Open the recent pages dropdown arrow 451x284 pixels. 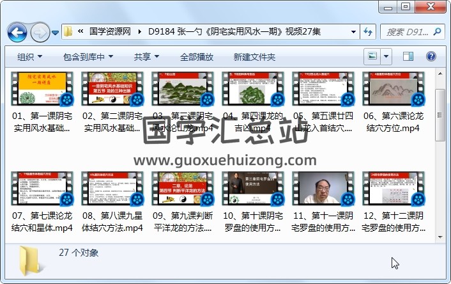pos(55,33)
